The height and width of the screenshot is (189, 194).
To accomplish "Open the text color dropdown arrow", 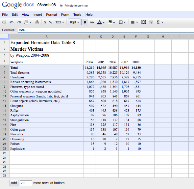I will click(104, 22).
